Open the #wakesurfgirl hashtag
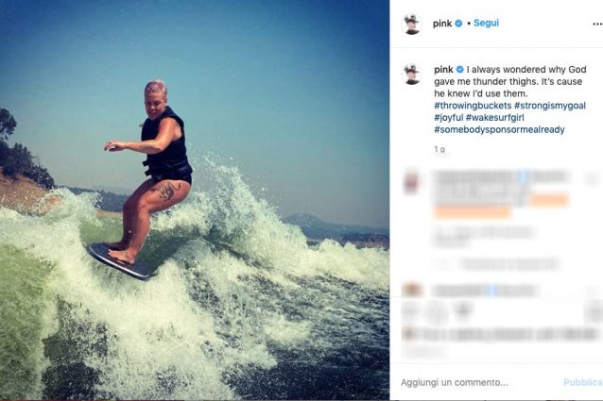The height and width of the screenshot is (401, 603). click(x=494, y=117)
